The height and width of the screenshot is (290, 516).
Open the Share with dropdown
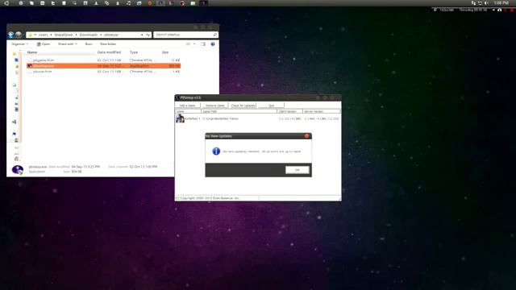point(68,43)
